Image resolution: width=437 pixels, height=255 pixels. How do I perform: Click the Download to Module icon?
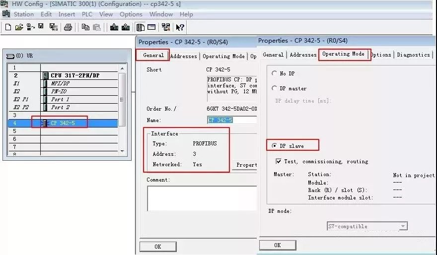click(114, 27)
